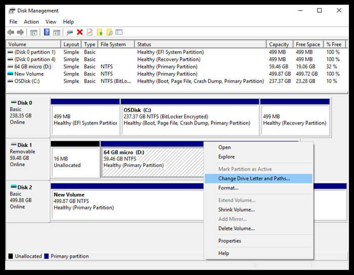Click the Status column header
The image size is (354, 275).
point(200,45)
